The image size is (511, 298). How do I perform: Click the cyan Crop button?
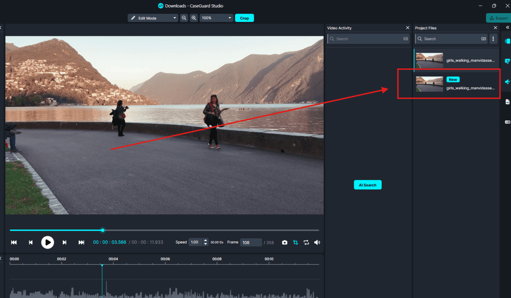[x=244, y=18]
